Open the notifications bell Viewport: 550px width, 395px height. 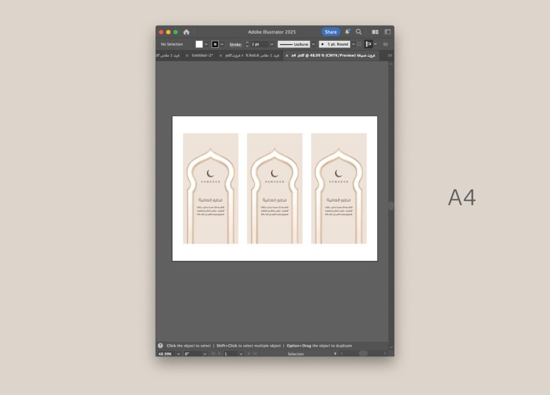click(347, 32)
